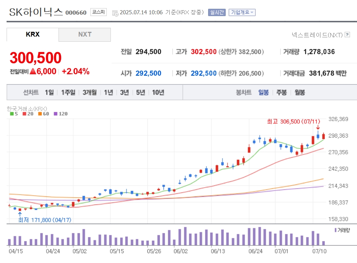
Task: Click the 최저 171,800 (04/17) chart annotation
Action: pos(45,220)
